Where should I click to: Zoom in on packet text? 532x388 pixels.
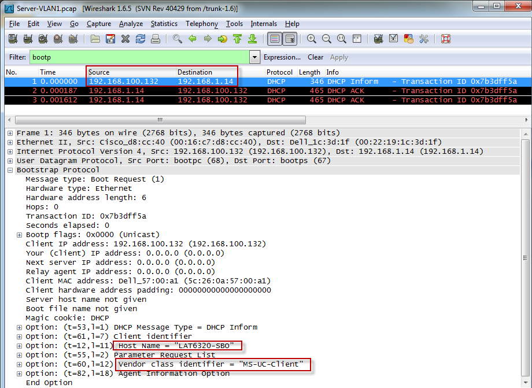click(x=312, y=39)
